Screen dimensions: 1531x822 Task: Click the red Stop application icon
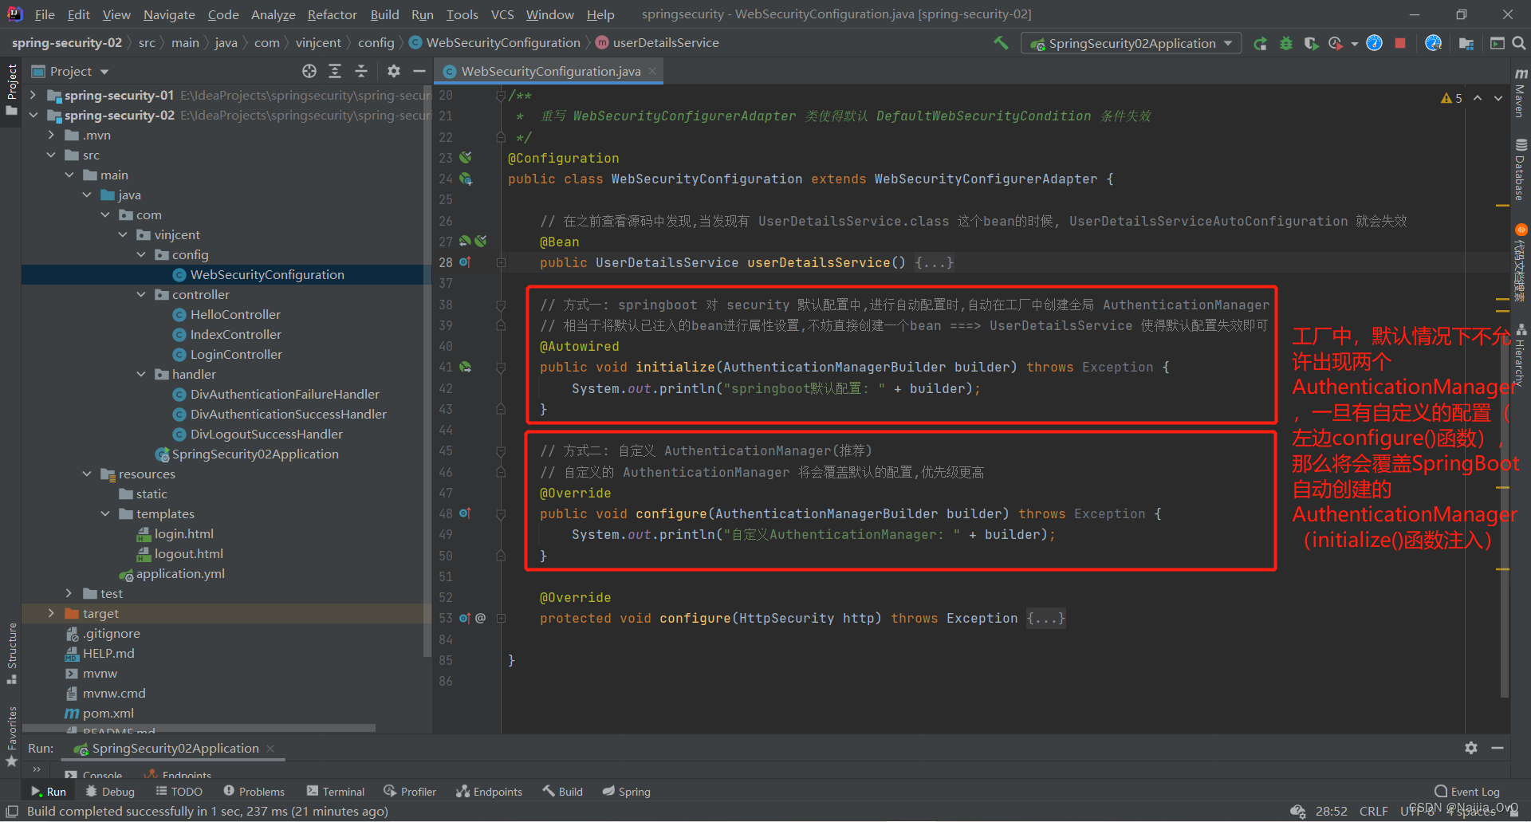[1401, 44]
